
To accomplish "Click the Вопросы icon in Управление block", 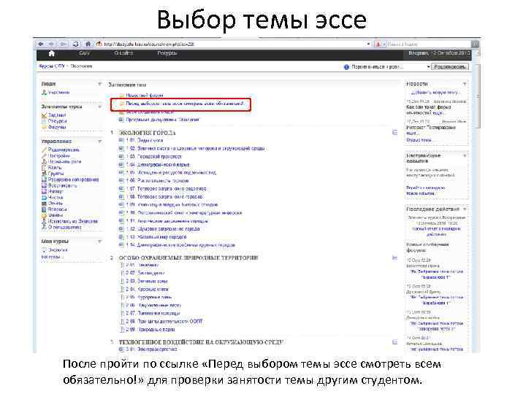I will click(x=44, y=209).
